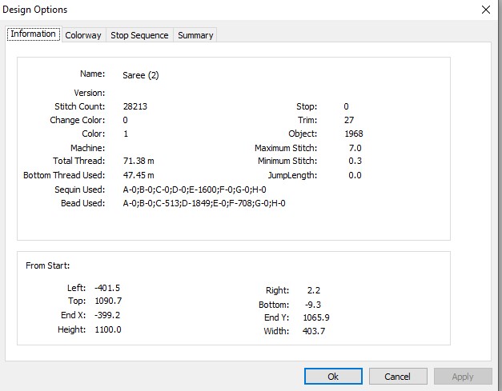Open the Stop Sequence tab

coord(139,35)
